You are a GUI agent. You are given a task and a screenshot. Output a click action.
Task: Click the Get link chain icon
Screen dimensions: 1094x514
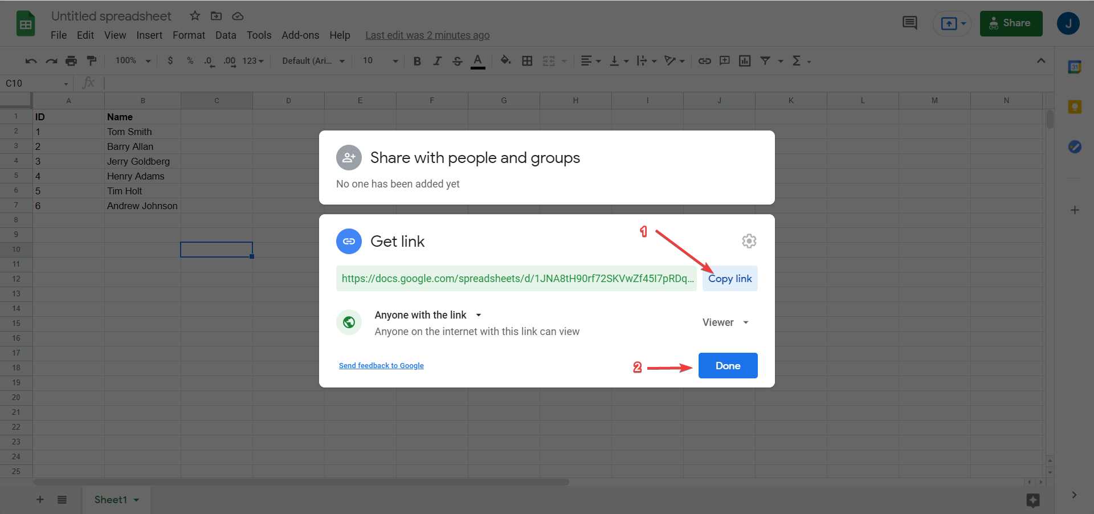pos(349,241)
